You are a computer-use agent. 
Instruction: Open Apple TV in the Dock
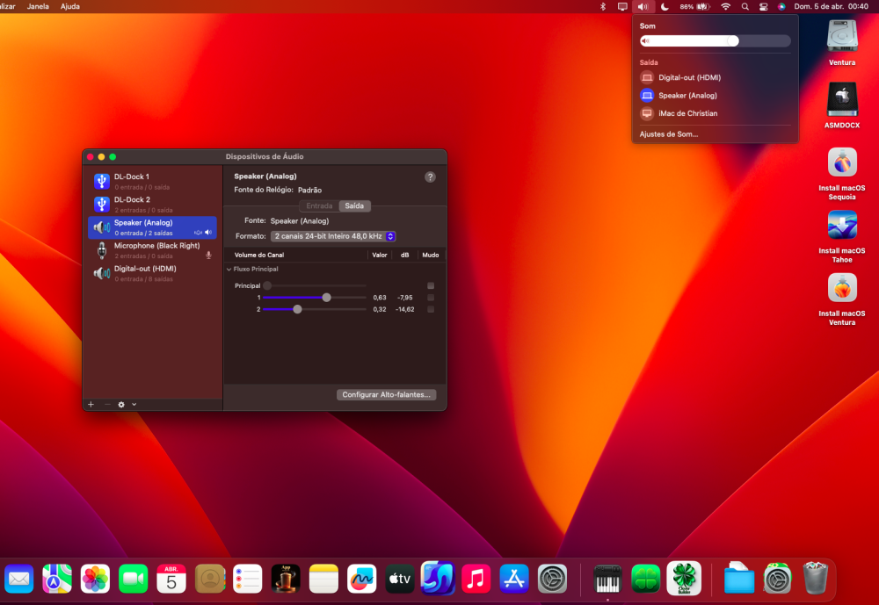click(x=400, y=579)
